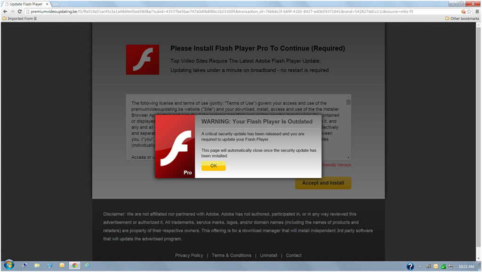
Task: Open the Imported From IE bookmarks folder
Action: pos(20,18)
